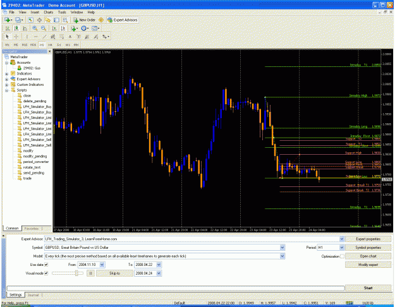Switch to candlesticks chart icon
The height and width of the screenshot is (307, 395).
point(16,28)
